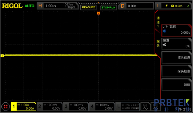The width and height of the screenshot is (193, 113).
Task: Click the 消磁 degauss button
Action: pyautogui.click(x=176, y=85)
